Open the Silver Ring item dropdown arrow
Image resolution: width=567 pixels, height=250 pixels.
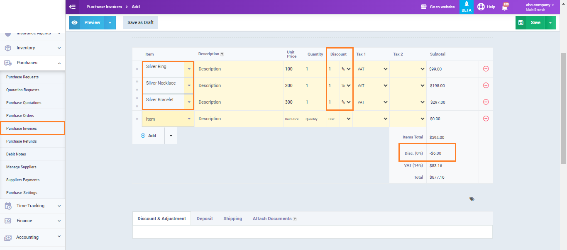(189, 69)
